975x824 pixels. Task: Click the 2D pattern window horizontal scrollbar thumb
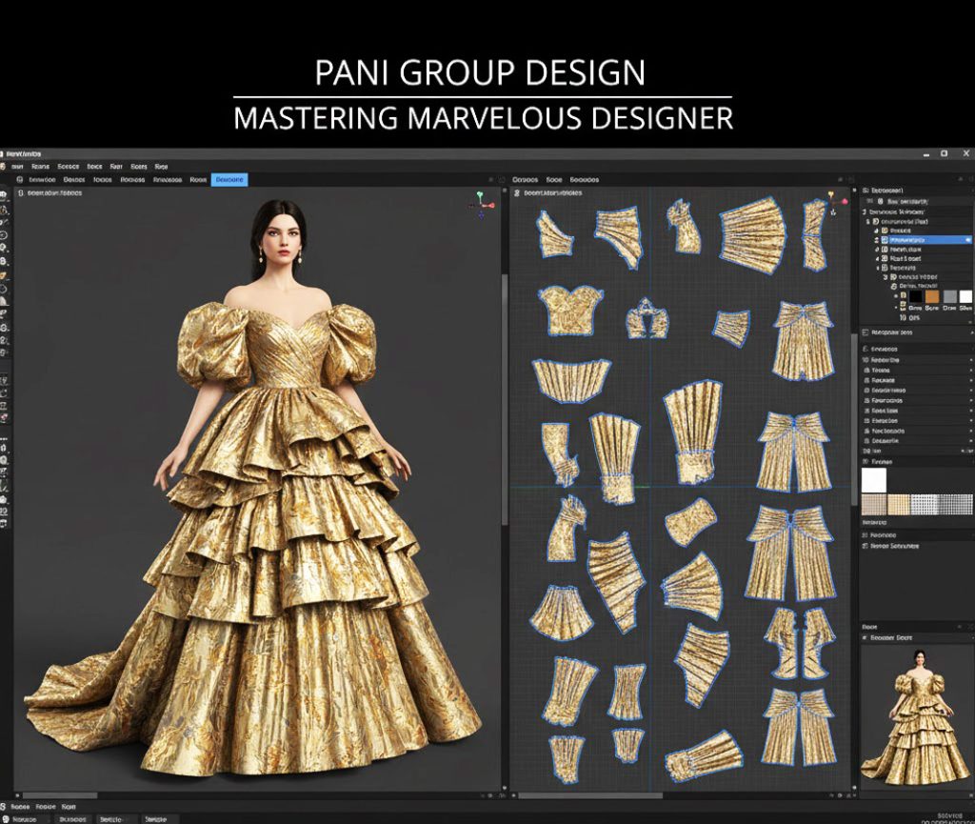(590, 795)
